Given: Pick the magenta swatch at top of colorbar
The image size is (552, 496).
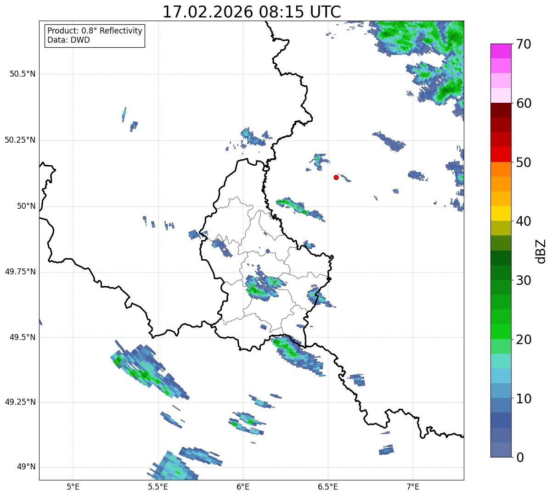Looking at the screenshot, I should click(x=501, y=51).
